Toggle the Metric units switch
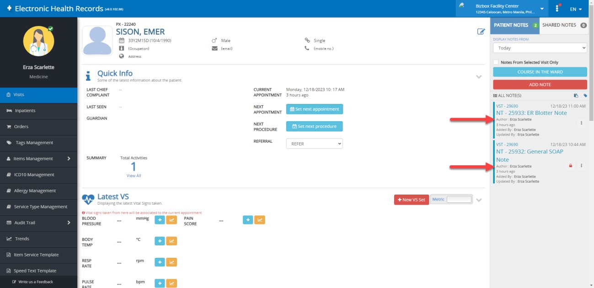This screenshot has width=594, height=288. (x=459, y=200)
